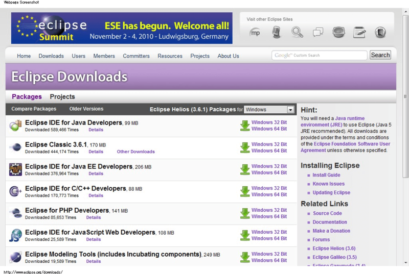
Task: View Details for Eclipse for PHP Developers
Action: [94, 217]
